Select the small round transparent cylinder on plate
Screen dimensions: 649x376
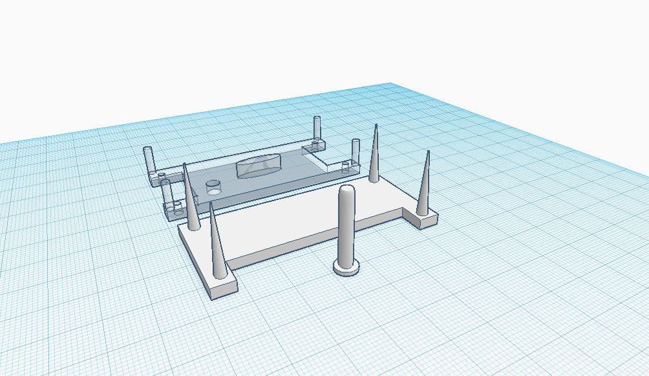pyautogui.click(x=213, y=188)
